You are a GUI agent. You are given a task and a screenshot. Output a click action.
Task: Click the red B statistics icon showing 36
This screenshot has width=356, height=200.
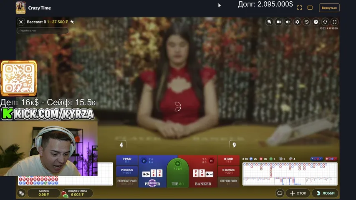[261, 159]
